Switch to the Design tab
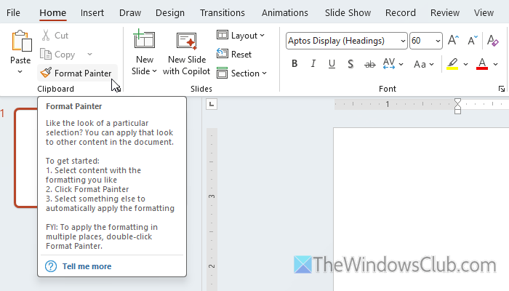Viewport: 509px width, 291px height. coord(169,12)
